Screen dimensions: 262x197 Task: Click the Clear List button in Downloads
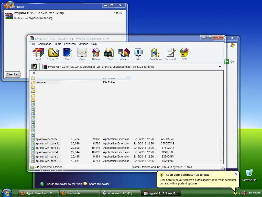[13, 75]
